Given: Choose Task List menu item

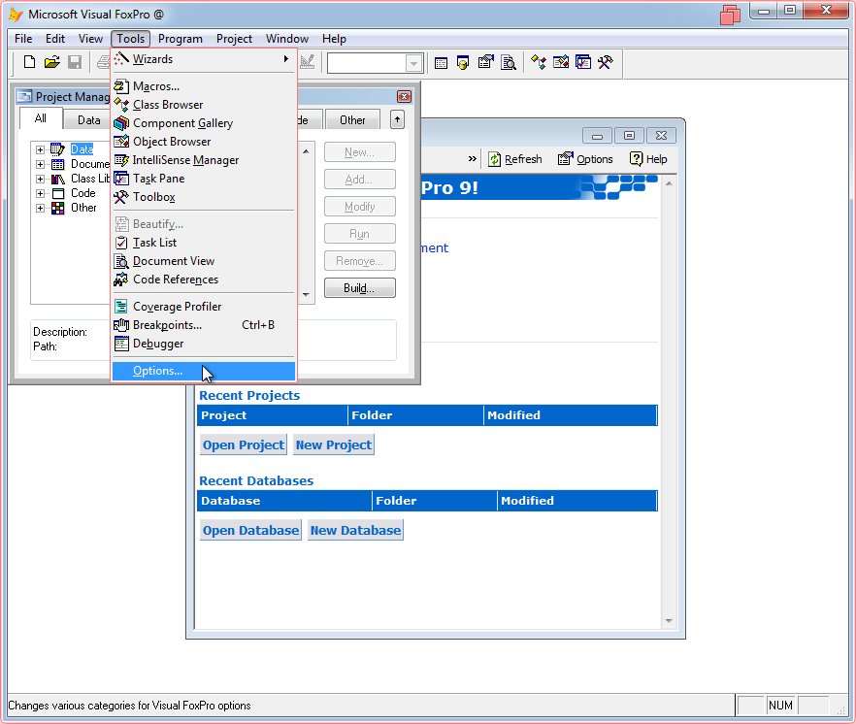Looking at the screenshot, I should 204,243.
